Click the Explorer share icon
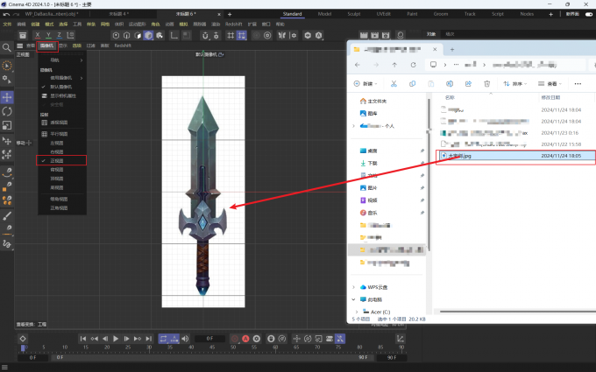The height and width of the screenshot is (372, 596). point(468,83)
